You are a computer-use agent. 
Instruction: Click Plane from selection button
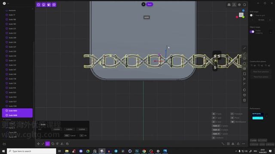coord(261,72)
